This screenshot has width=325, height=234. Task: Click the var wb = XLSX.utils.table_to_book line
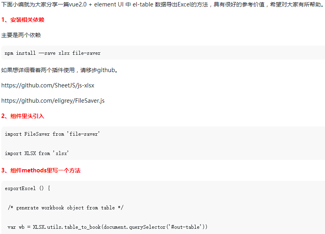click(107, 227)
